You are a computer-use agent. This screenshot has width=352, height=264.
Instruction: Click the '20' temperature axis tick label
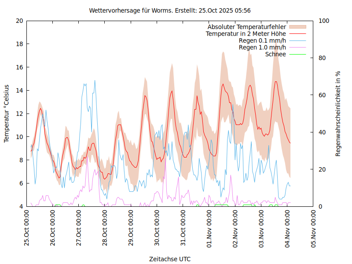[19, 21]
